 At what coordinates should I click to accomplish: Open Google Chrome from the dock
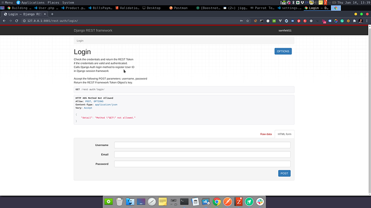coord(217,202)
